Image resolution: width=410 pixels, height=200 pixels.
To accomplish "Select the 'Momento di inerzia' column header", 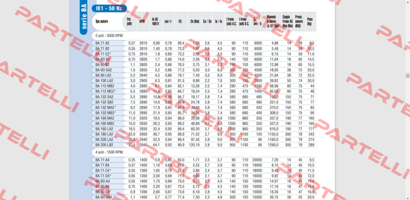I will 273,21.
